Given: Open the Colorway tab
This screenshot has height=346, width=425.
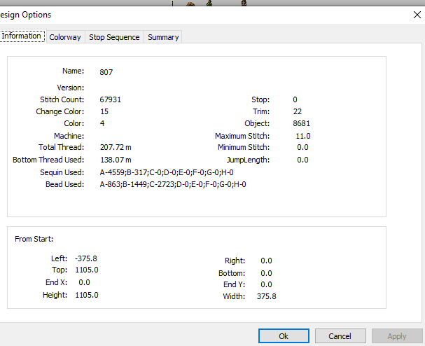Looking at the screenshot, I should click(x=65, y=37).
